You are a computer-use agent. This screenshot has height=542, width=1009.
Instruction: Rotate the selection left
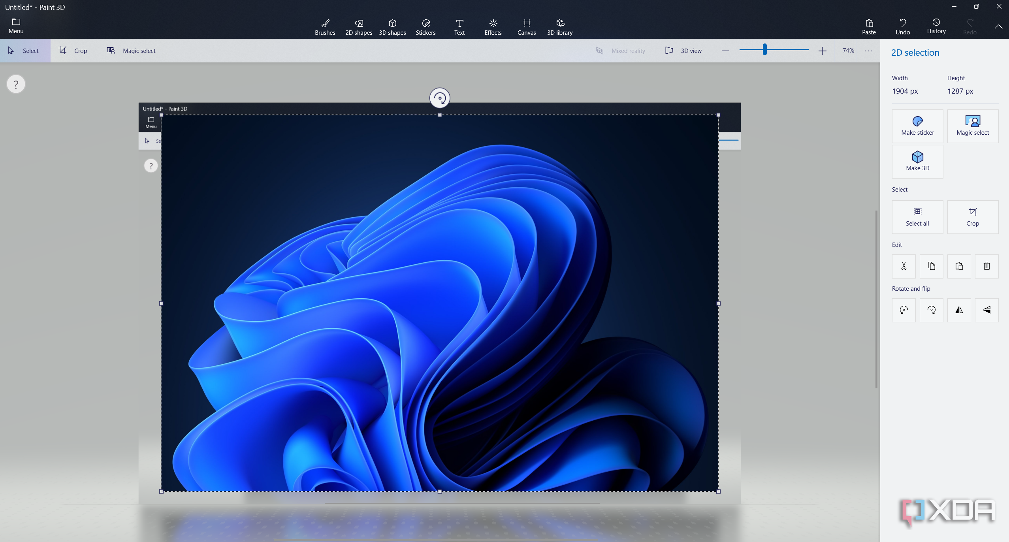click(904, 310)
